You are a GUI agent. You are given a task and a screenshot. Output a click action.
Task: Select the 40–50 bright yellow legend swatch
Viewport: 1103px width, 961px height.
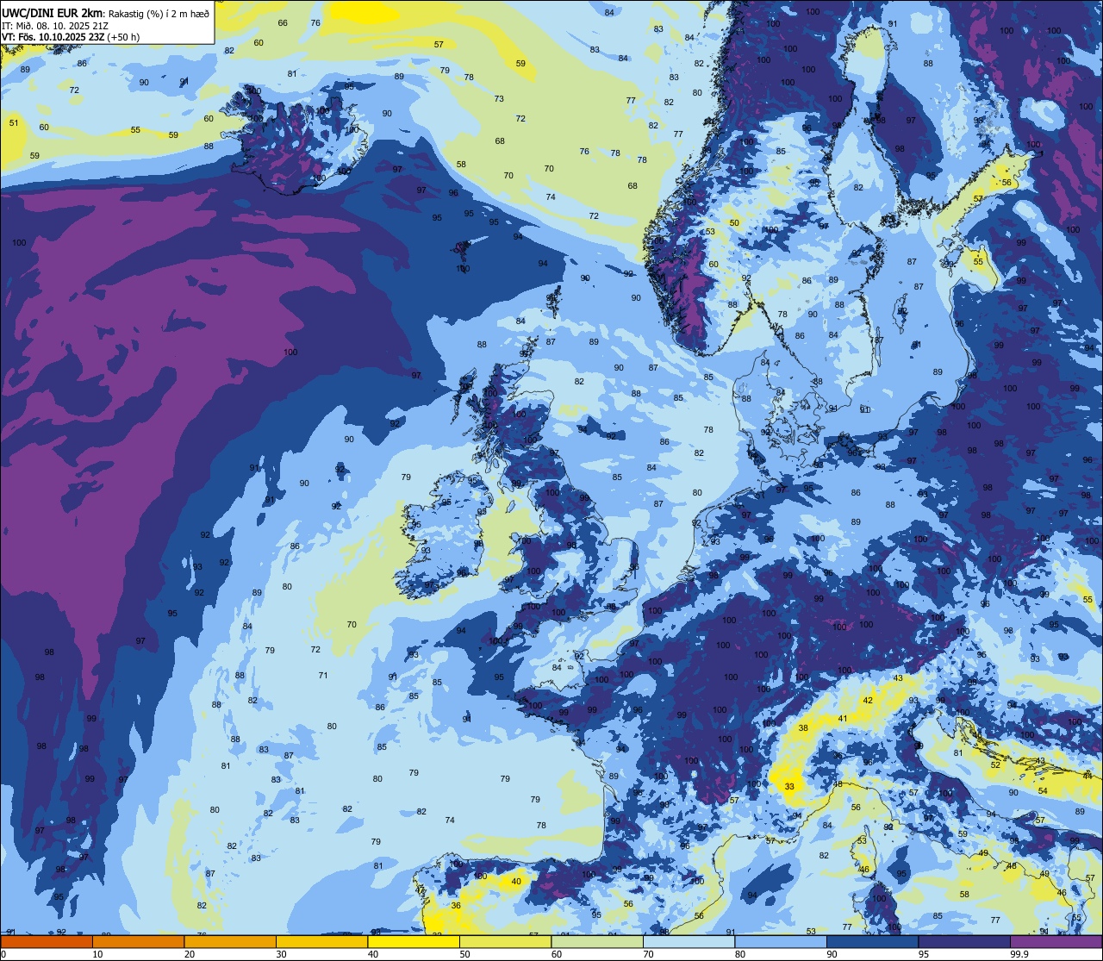(x=414, y=941)
